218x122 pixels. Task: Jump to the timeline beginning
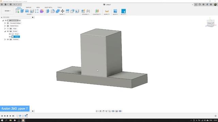(x=2, y=116)
